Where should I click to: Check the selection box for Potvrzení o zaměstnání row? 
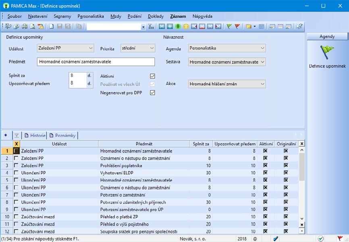[x=16, y=194]
